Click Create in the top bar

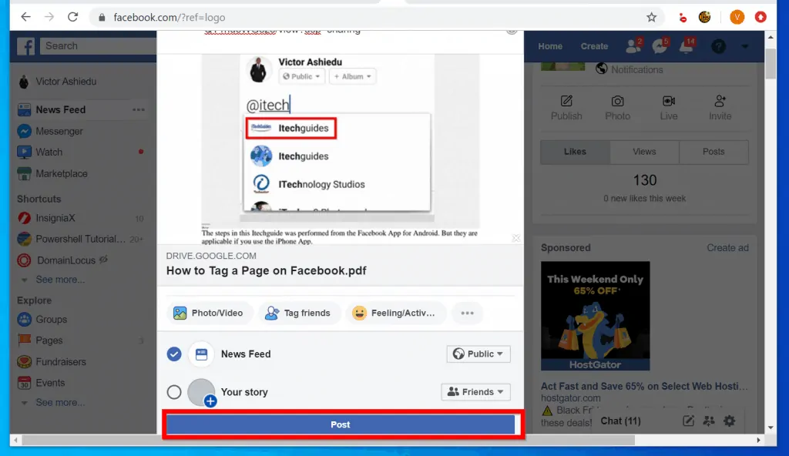tap(594, 46)
